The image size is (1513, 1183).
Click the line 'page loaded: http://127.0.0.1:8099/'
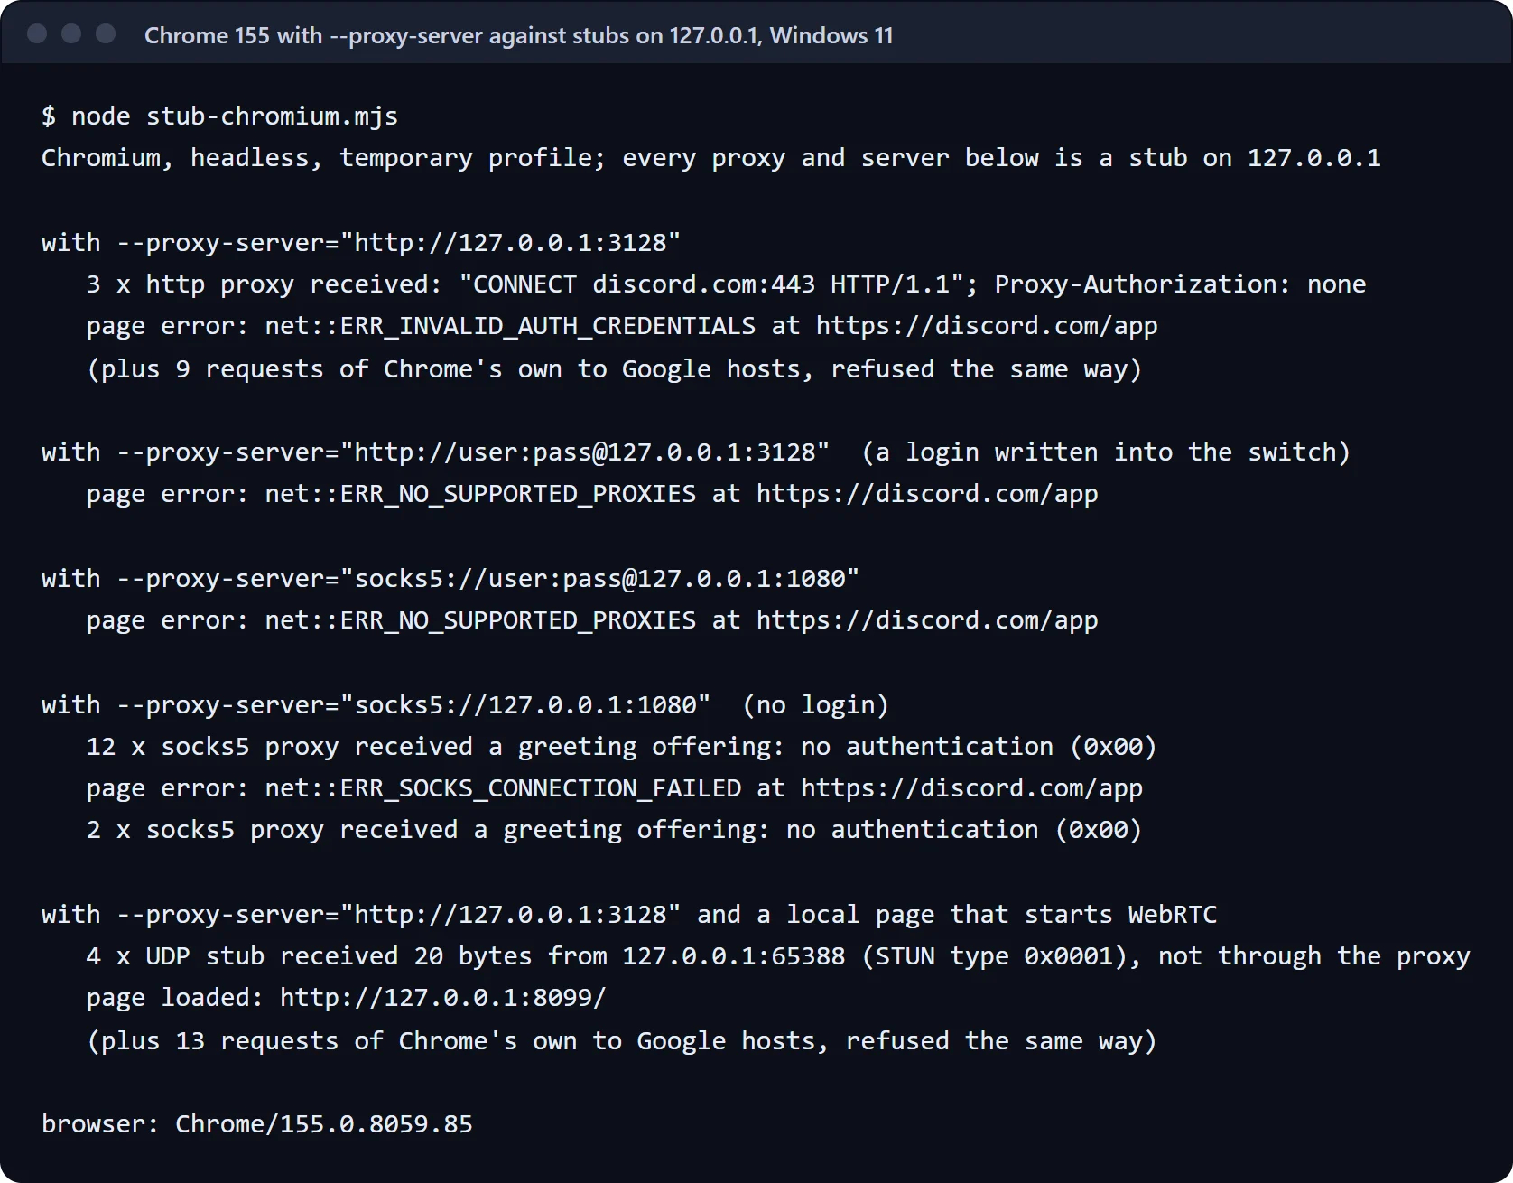pos(346,998)
